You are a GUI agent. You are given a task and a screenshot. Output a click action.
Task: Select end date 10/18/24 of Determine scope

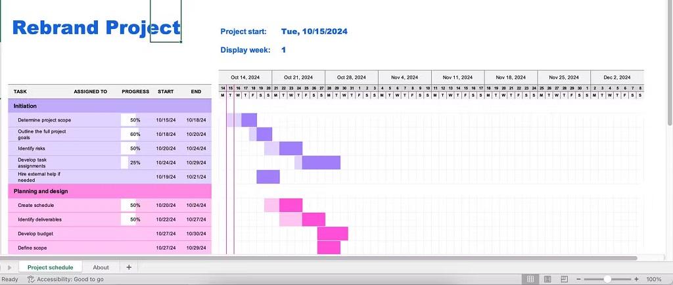point(196,120)
